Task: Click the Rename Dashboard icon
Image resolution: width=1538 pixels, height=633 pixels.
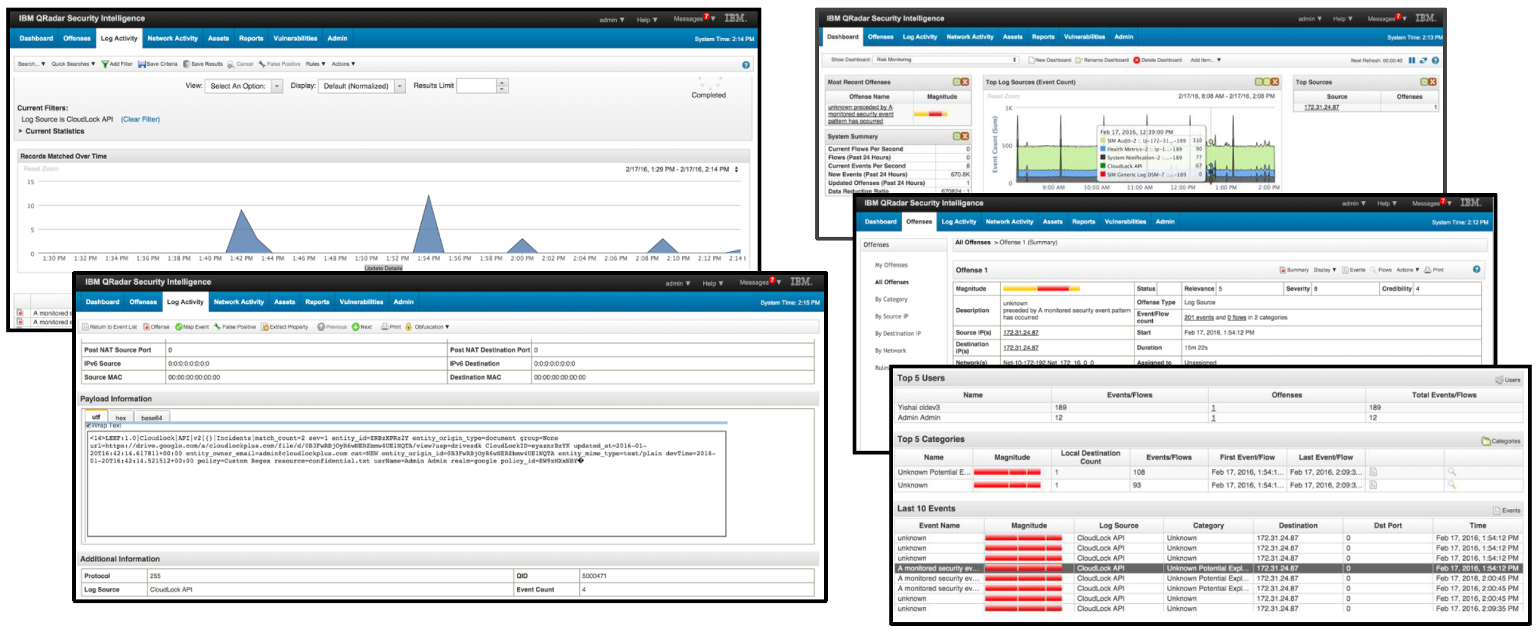Action: click(x=1079, y=60)
